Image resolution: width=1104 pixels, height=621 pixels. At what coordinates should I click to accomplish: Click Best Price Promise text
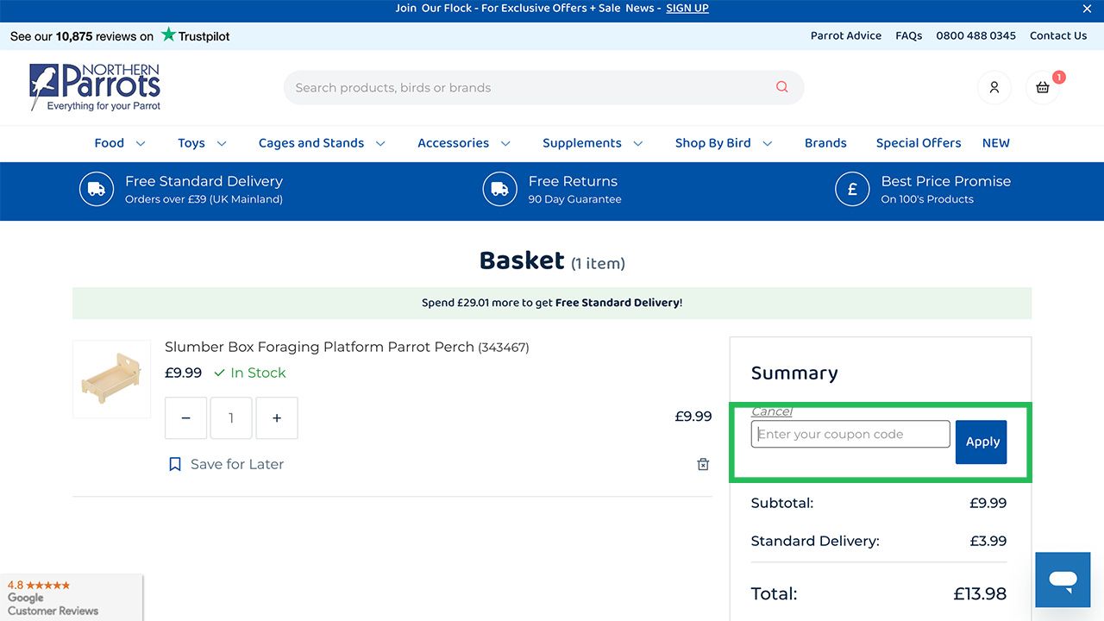click(945, 181)
